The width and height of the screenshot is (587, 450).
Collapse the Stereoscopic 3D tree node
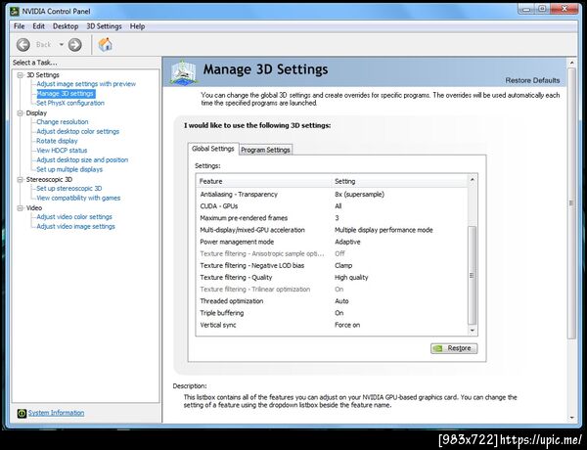[x=21, y=180]
